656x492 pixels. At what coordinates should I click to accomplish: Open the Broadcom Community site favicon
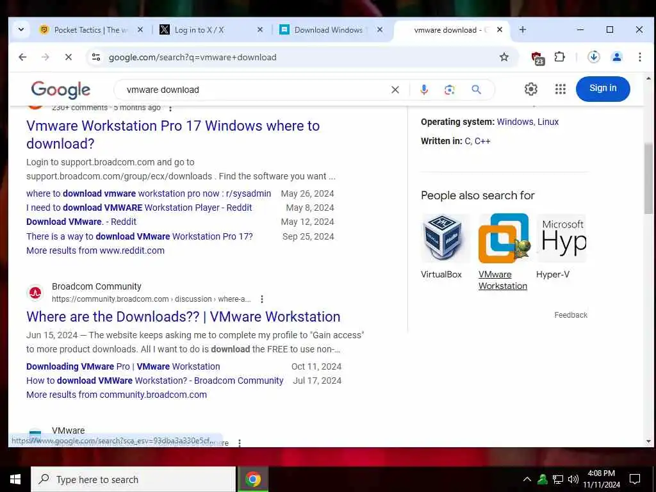(35, 293)
